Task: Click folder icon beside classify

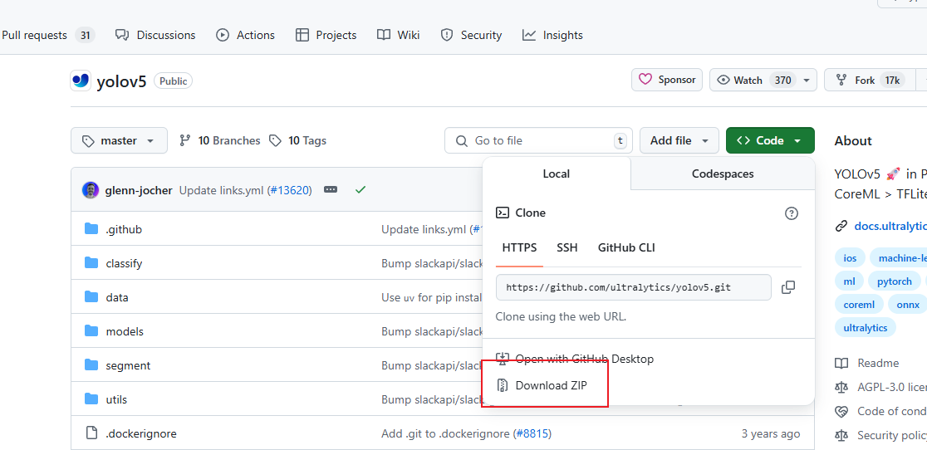Action: click(91, 263)
